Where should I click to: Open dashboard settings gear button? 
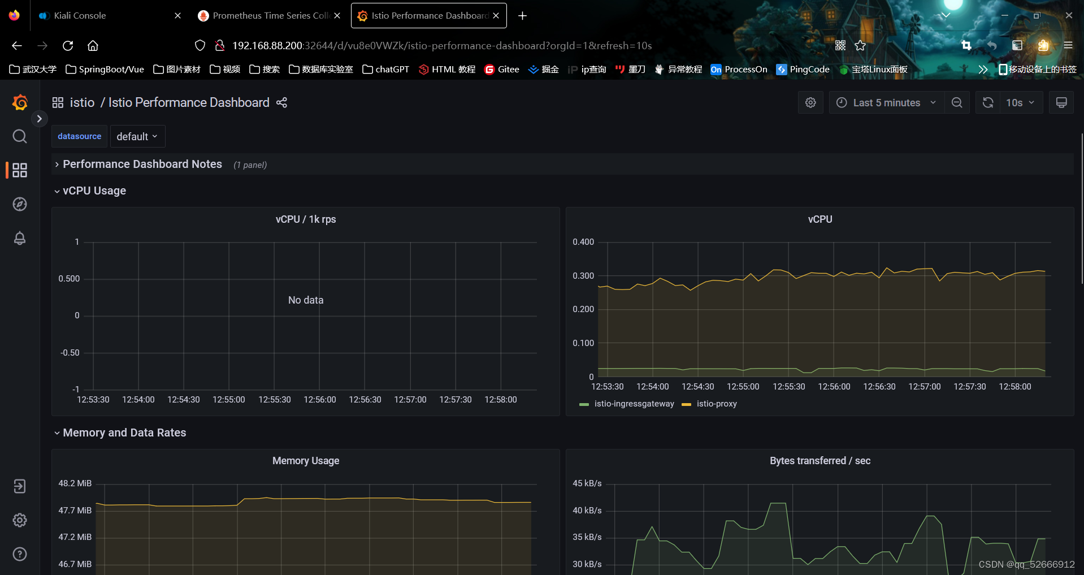pyautogui.click(x=810, y=102)
